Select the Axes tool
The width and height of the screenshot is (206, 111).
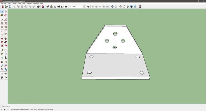[x=2, y=58]
